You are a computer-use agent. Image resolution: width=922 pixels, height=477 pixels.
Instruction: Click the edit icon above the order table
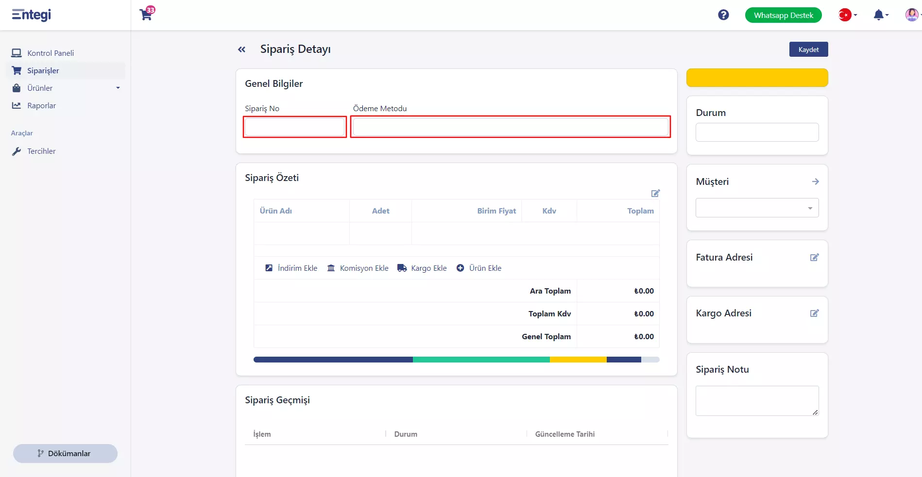pyautogui.click(x=655, y=193)
